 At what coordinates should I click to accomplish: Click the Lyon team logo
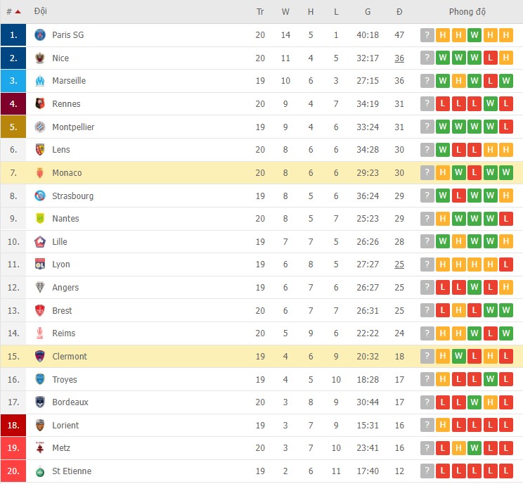point(40,265)
